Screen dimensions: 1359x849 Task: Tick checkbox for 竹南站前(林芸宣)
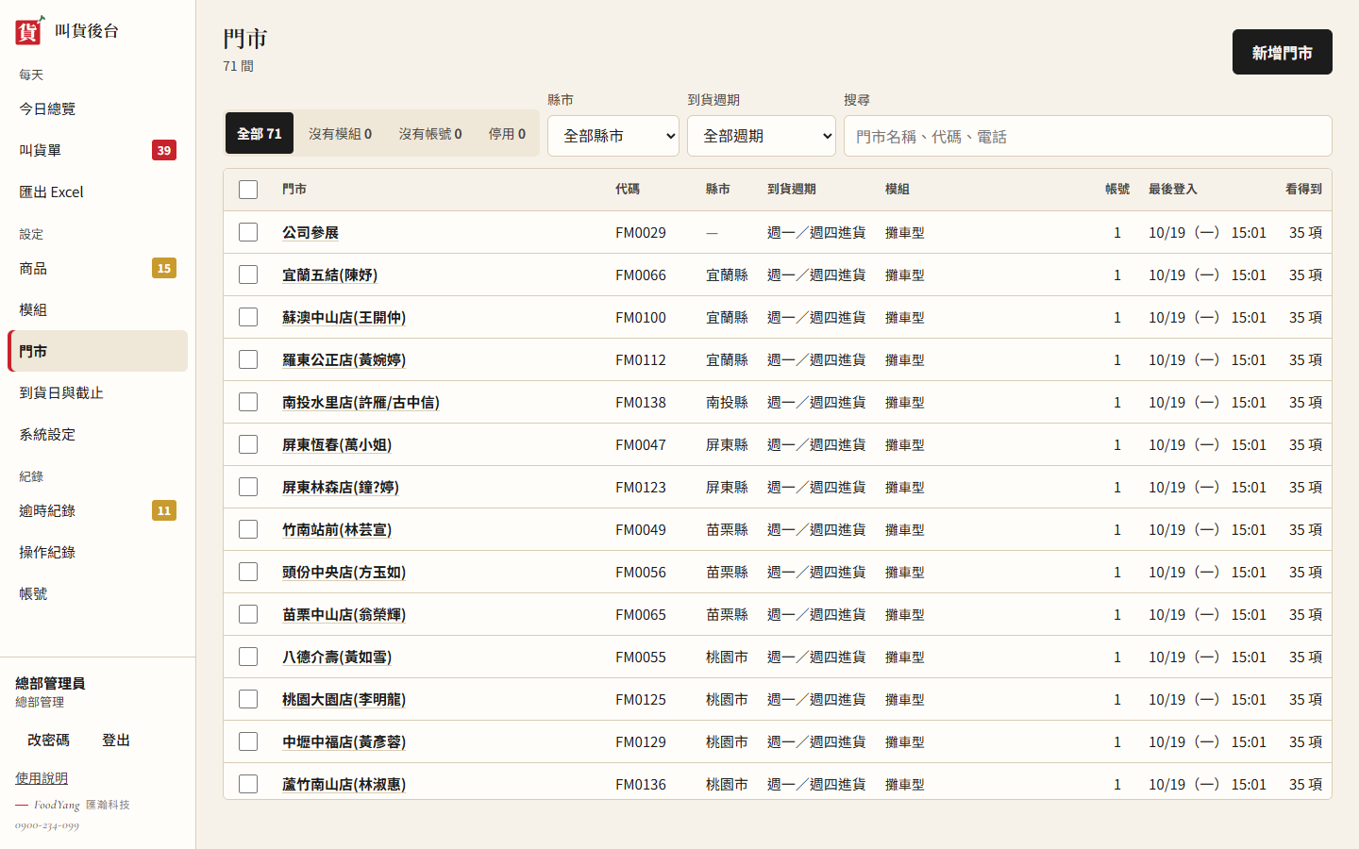coord(248,529)
